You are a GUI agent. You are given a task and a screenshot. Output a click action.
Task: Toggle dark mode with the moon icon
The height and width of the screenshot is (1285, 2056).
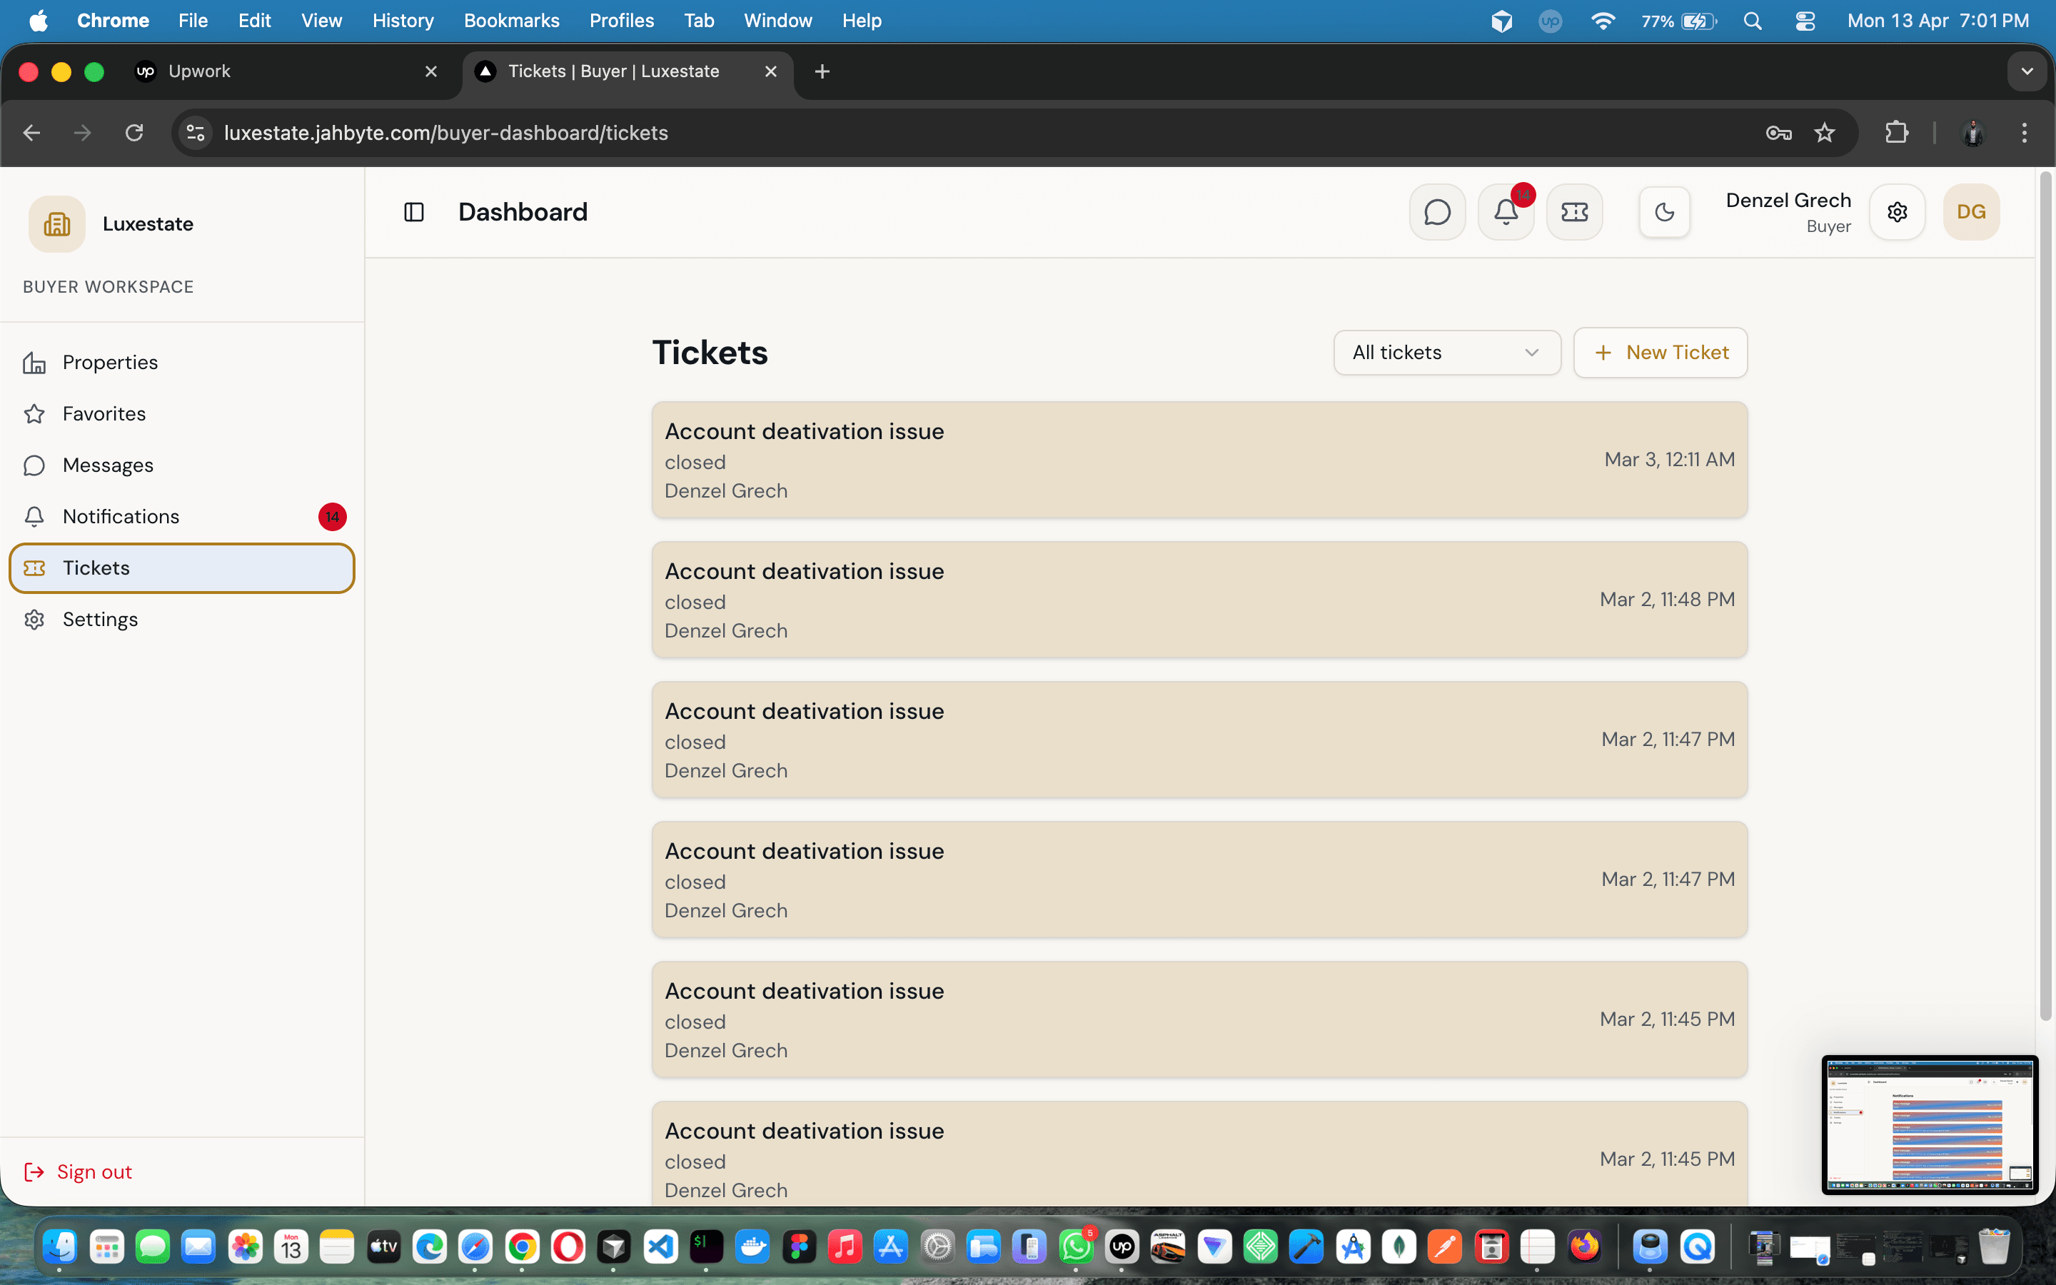pyautogui.click(x=1663, y=211)
